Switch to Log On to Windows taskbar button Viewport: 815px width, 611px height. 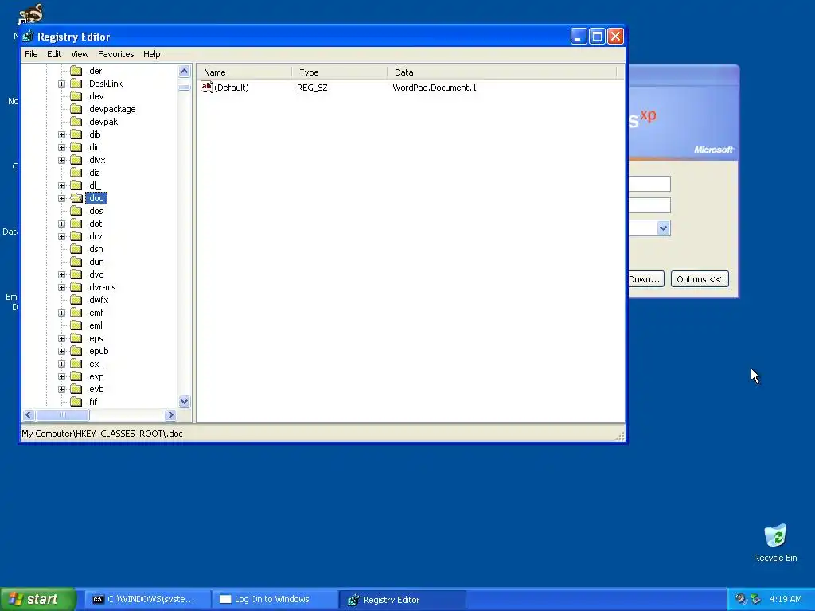coord(275,599)
